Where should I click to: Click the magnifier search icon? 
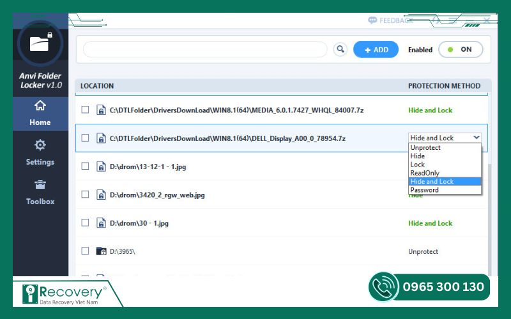point(340,50)
